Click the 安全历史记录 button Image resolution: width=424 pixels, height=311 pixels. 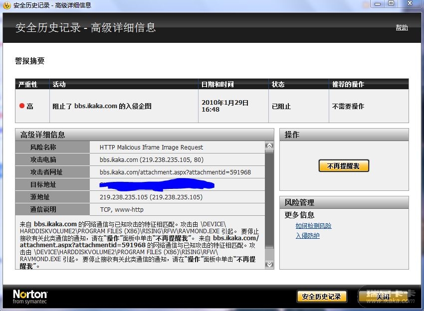[x=322, y=297]
